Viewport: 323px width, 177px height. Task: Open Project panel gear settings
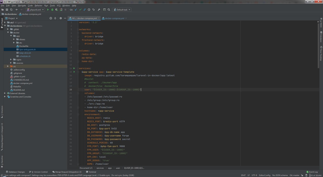(x=61, y=18)
